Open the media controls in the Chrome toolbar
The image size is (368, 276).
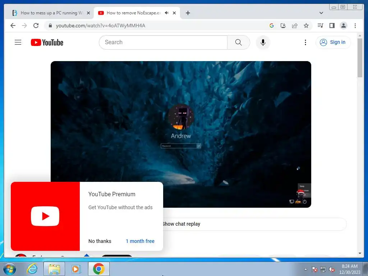[320, 26]
